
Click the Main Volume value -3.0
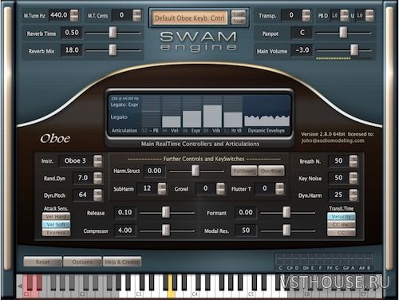302,50
